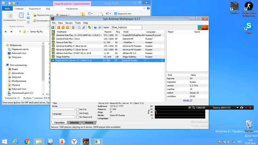Collapse the Explorer ribbon with the chevron

tap(144, 8)
